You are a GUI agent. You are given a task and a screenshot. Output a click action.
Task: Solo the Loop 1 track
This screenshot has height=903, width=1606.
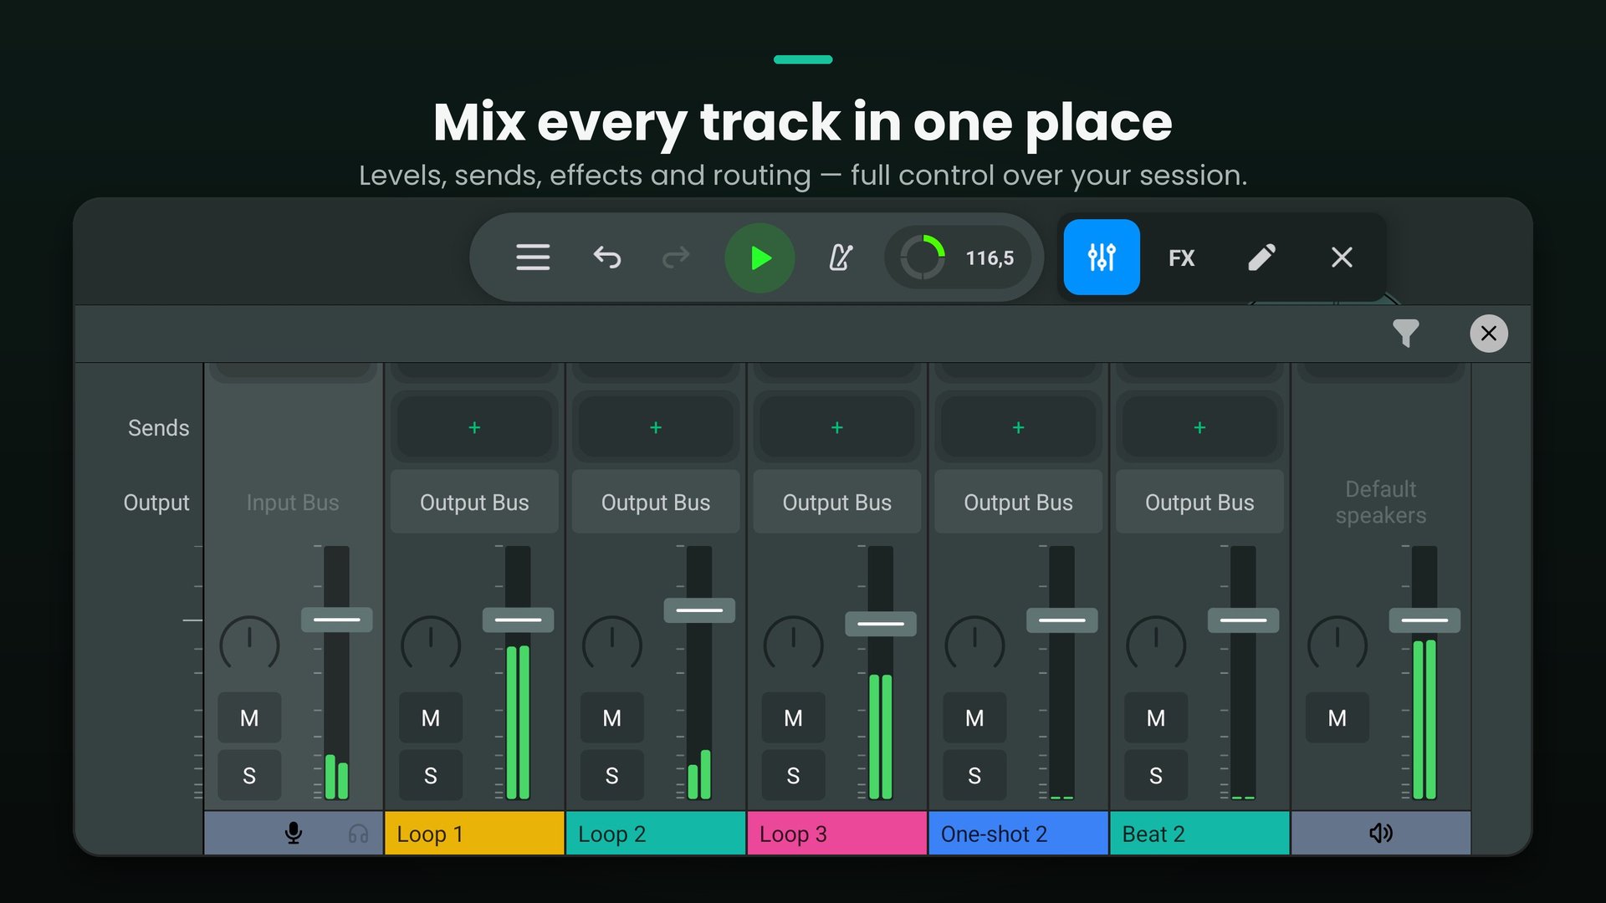point(431,775)
